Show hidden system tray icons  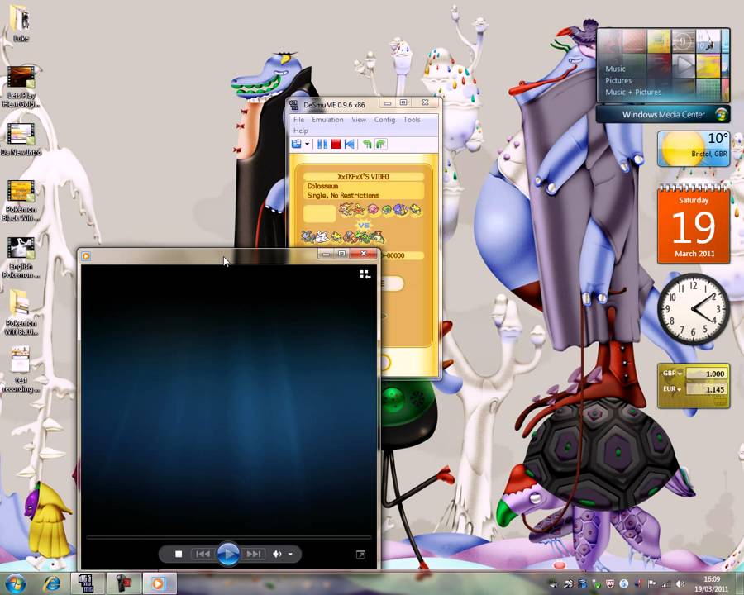point(553,584)
